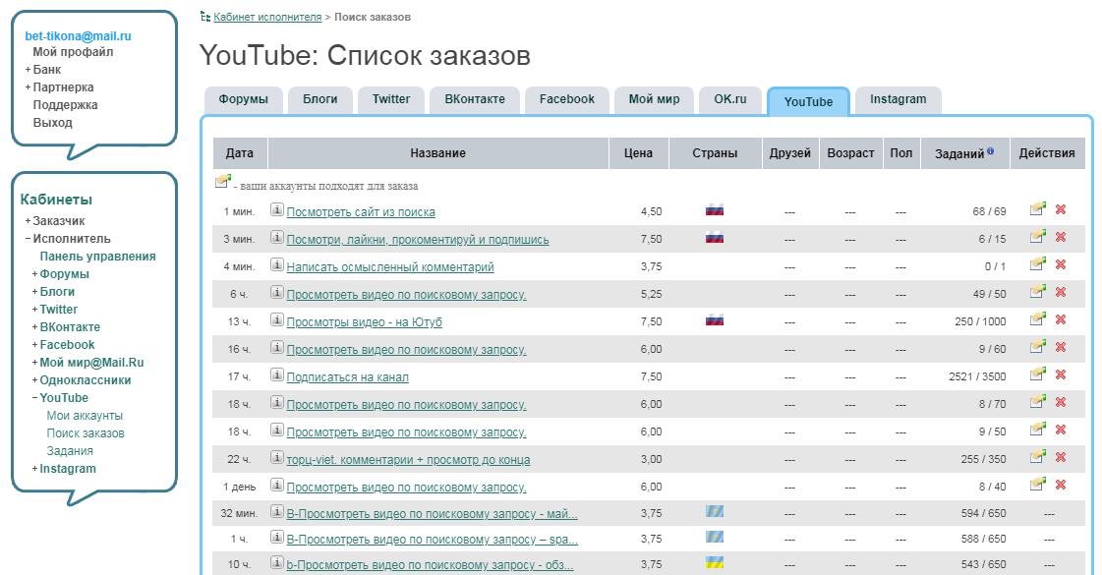
Task: Delete order in the 9 / 60 row
Action: (1061, 347)
